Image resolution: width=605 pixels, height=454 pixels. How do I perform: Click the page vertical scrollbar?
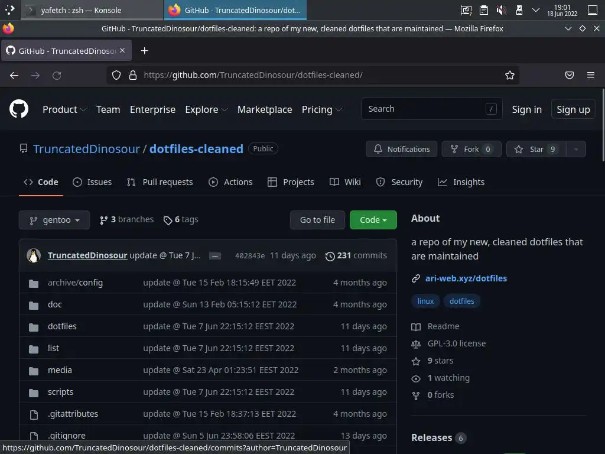coord(603,125)
